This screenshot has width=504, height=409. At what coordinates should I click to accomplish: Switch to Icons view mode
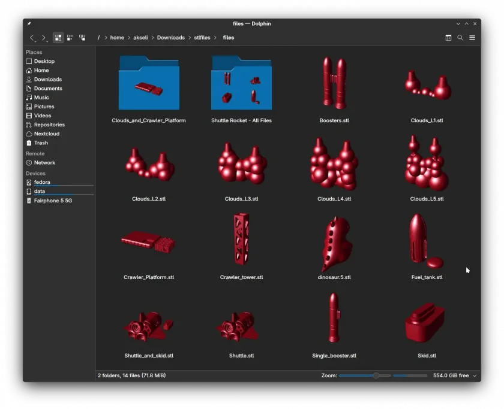pyautogui.click(x=58, y=38)
